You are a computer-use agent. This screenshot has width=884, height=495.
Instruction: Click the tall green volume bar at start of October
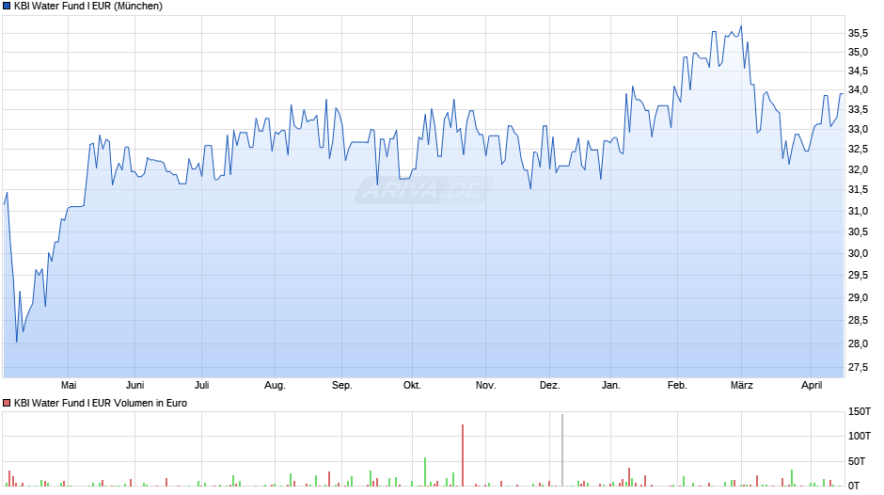pos(425,471)
